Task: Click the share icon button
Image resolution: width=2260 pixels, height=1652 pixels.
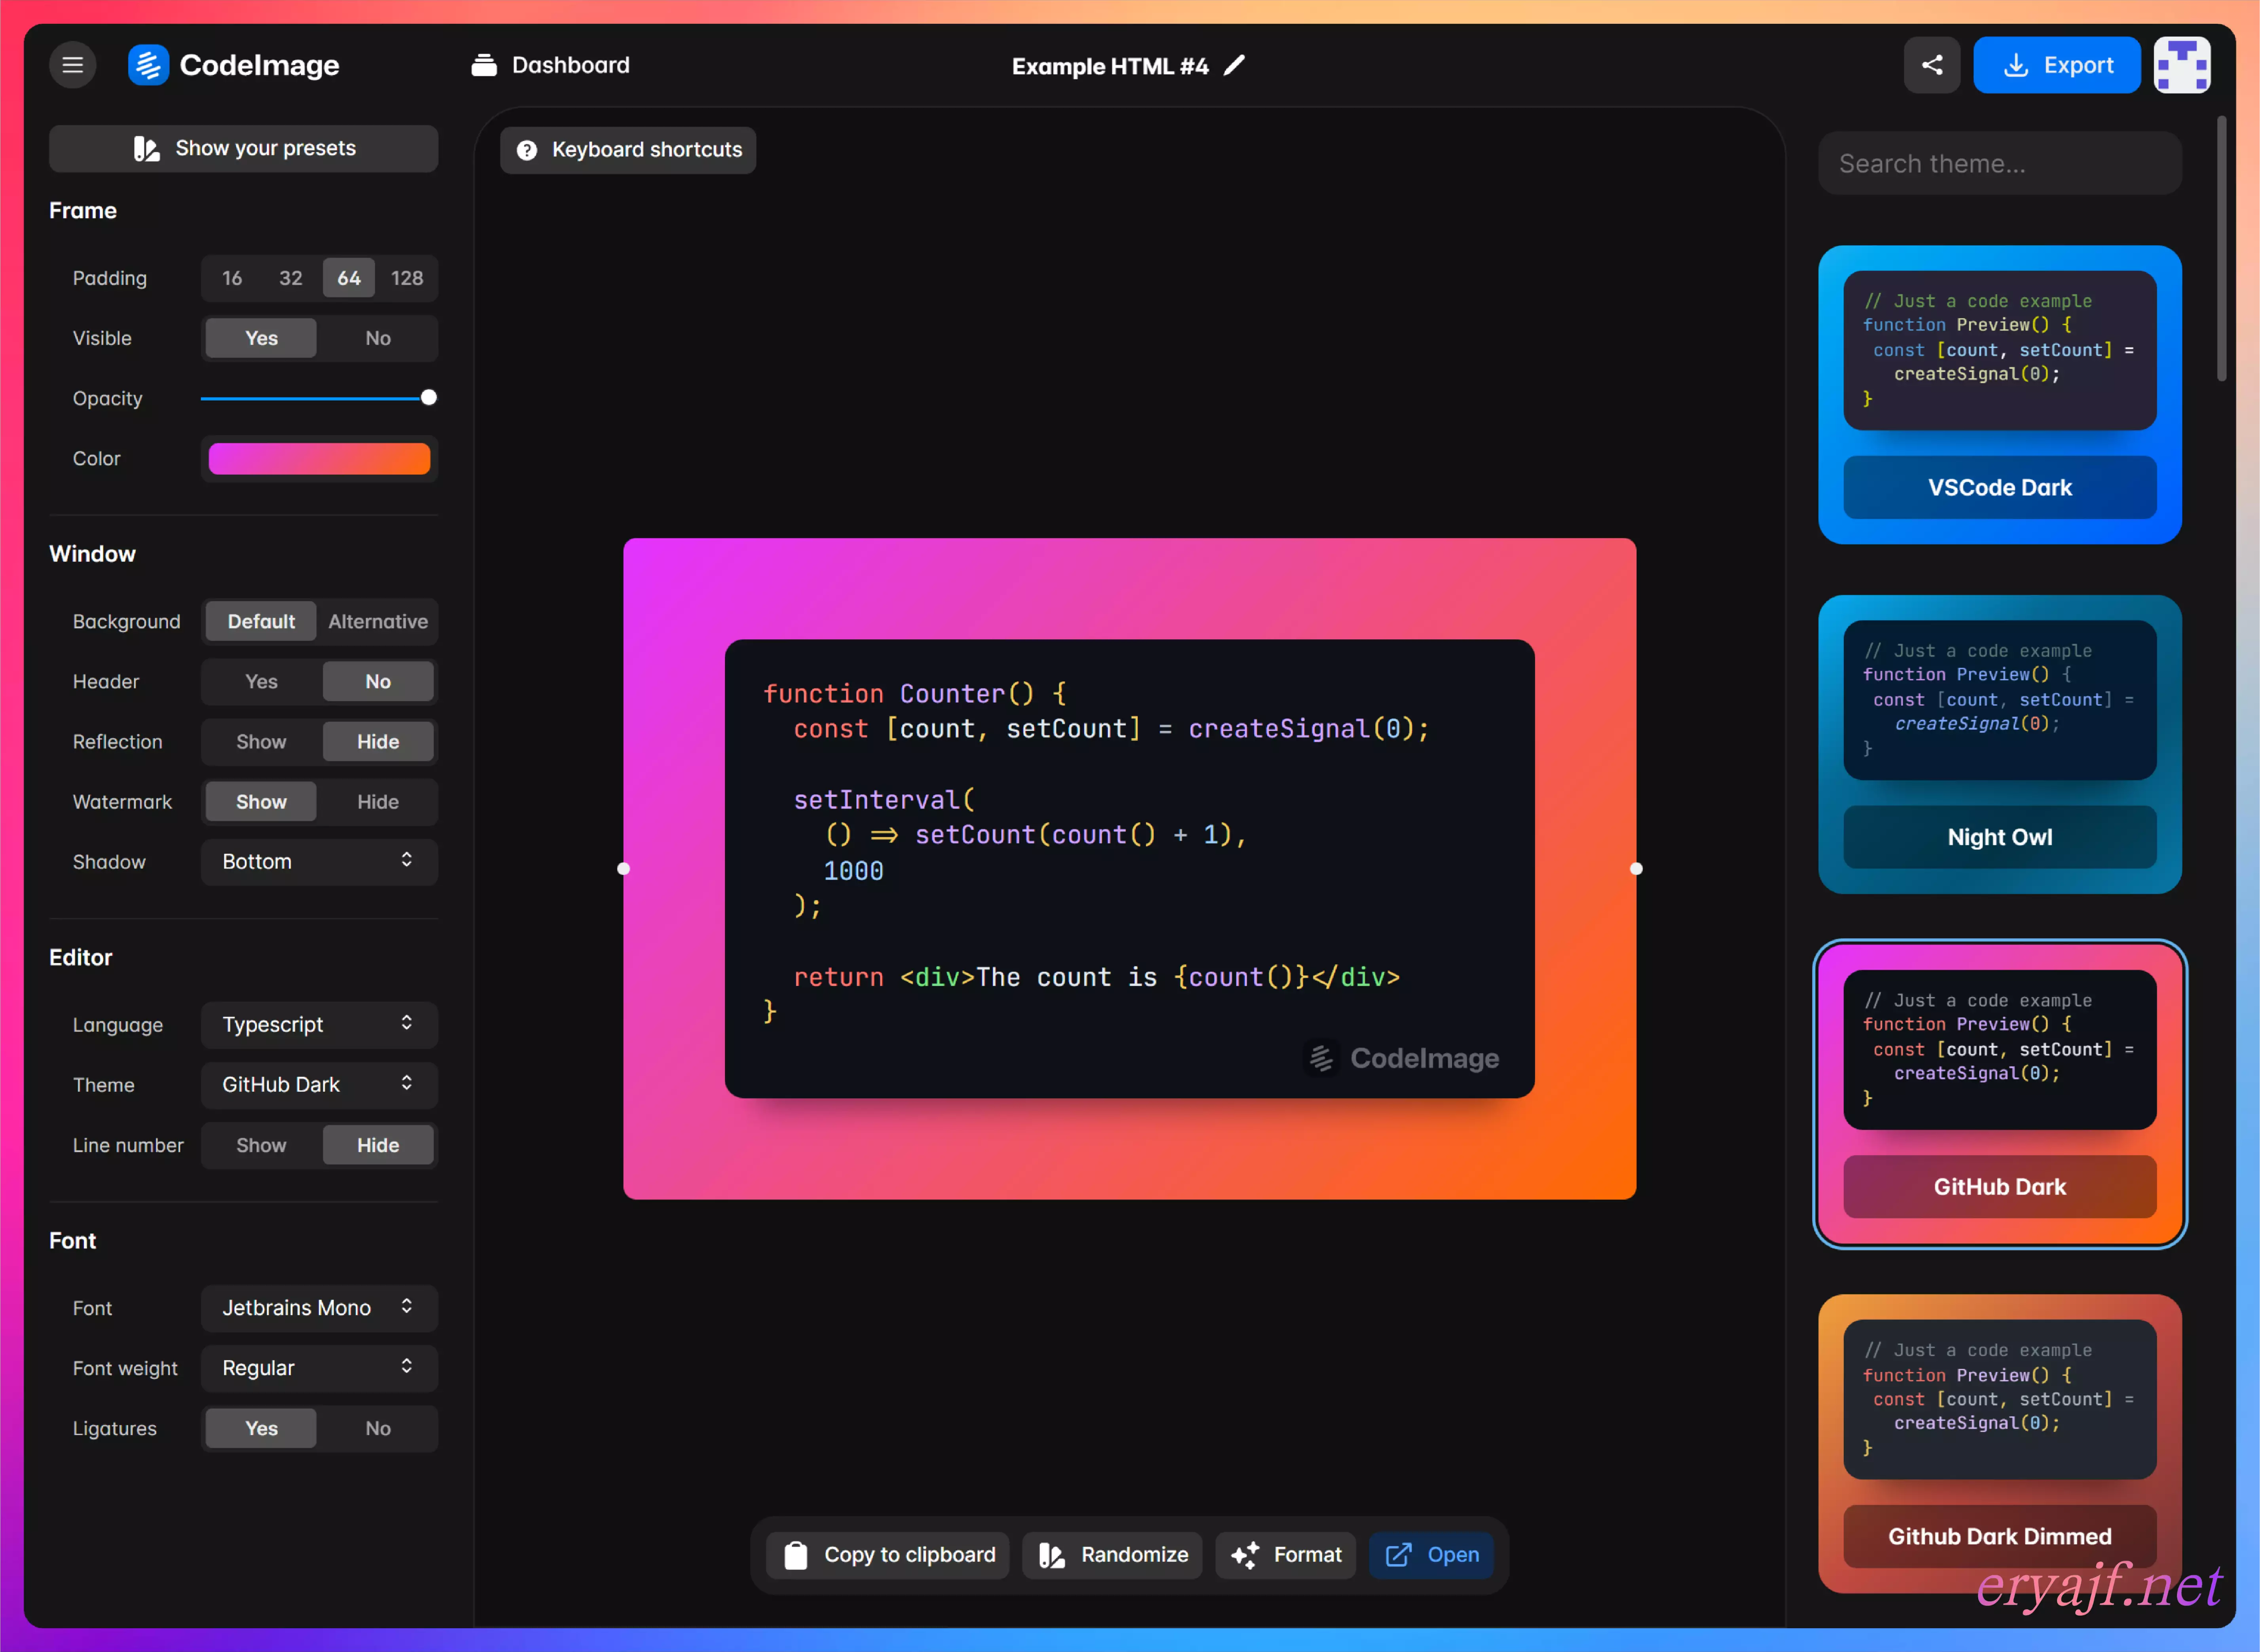Action: click(x=1931, y=65)
